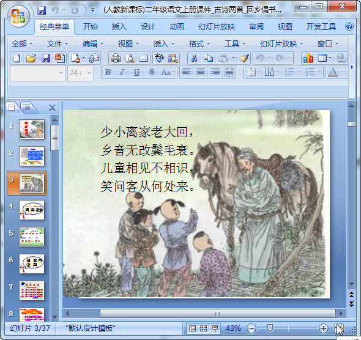Open the research books icon
The height and width of the screenshot is (340, 361).
click(173, 58)
